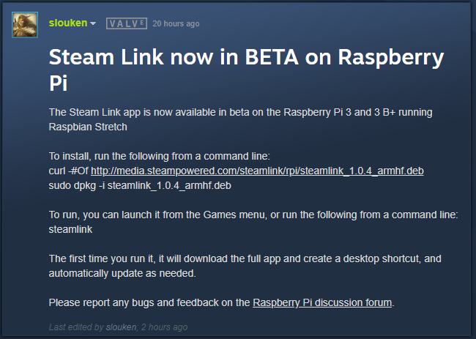
Task: Click 'automatically update as needed.' text
Action: (122, 273)
